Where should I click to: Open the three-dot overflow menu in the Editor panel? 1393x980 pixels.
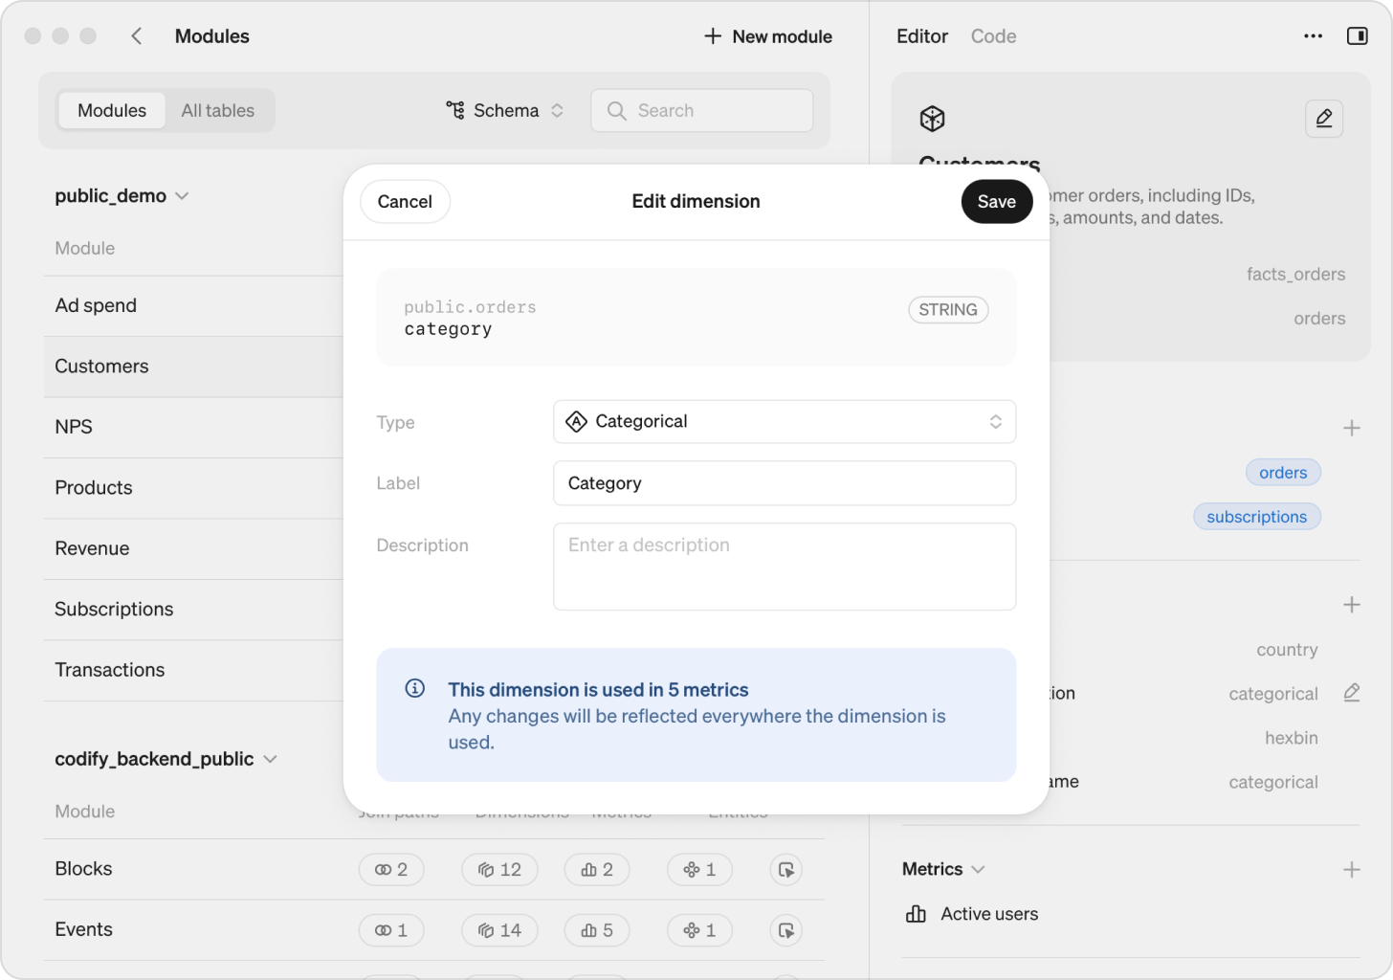(x=1312, y=36)
